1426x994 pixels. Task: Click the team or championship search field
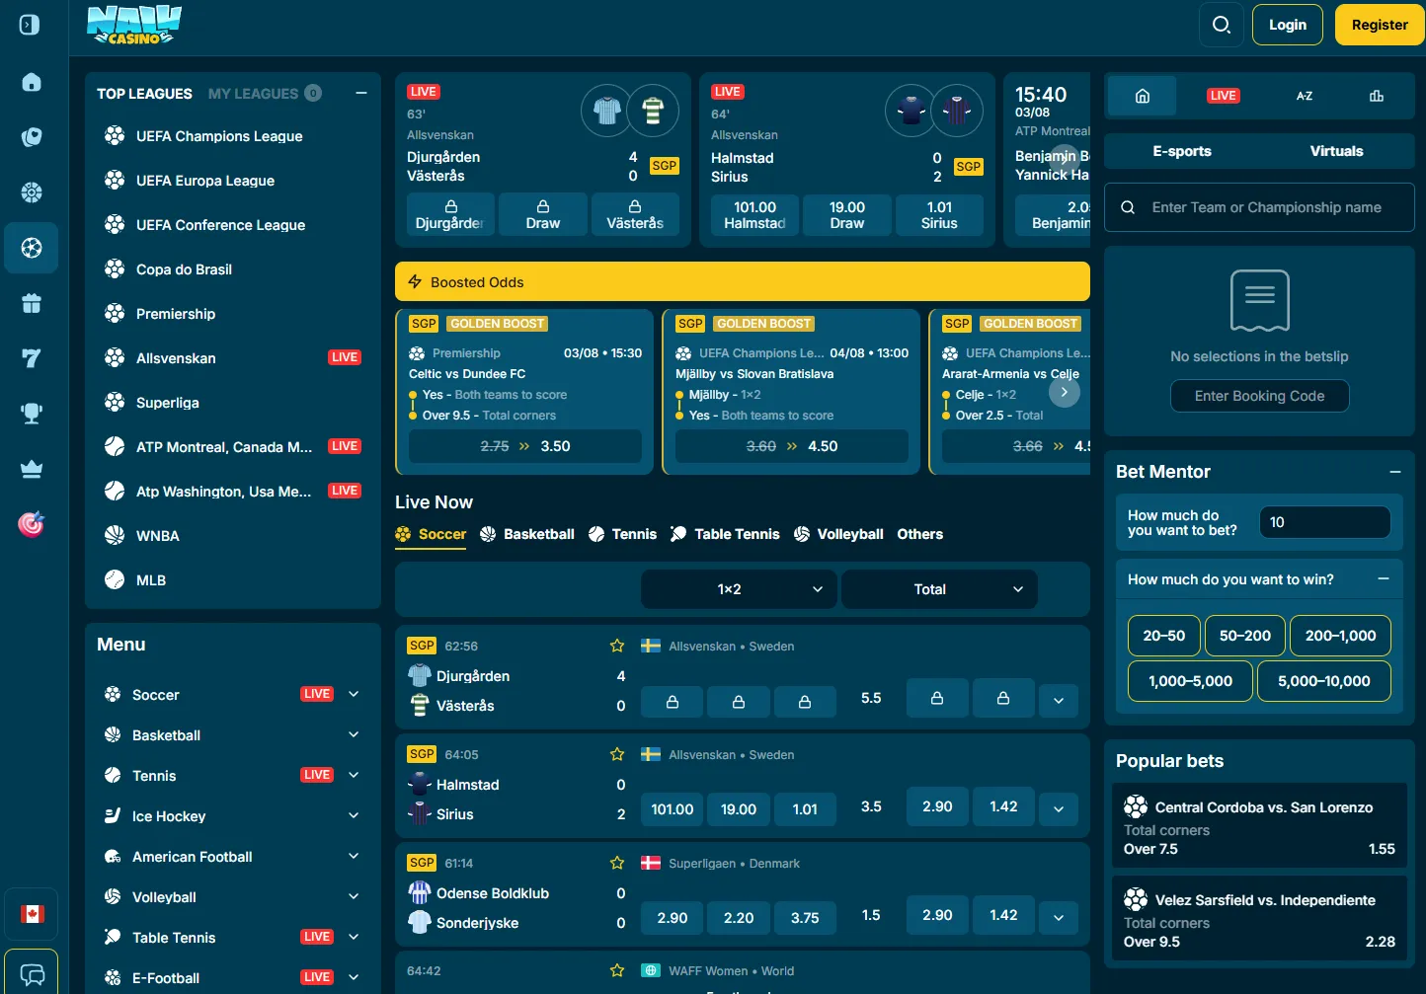(1259, 207)
